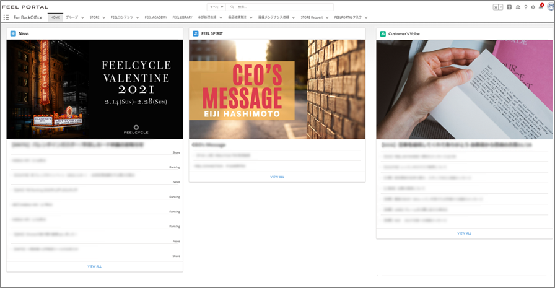This screenshot has height=288, width=555.
Task: Open the FEEL LIBRARY tab
Action: click(x=182, y=17)
